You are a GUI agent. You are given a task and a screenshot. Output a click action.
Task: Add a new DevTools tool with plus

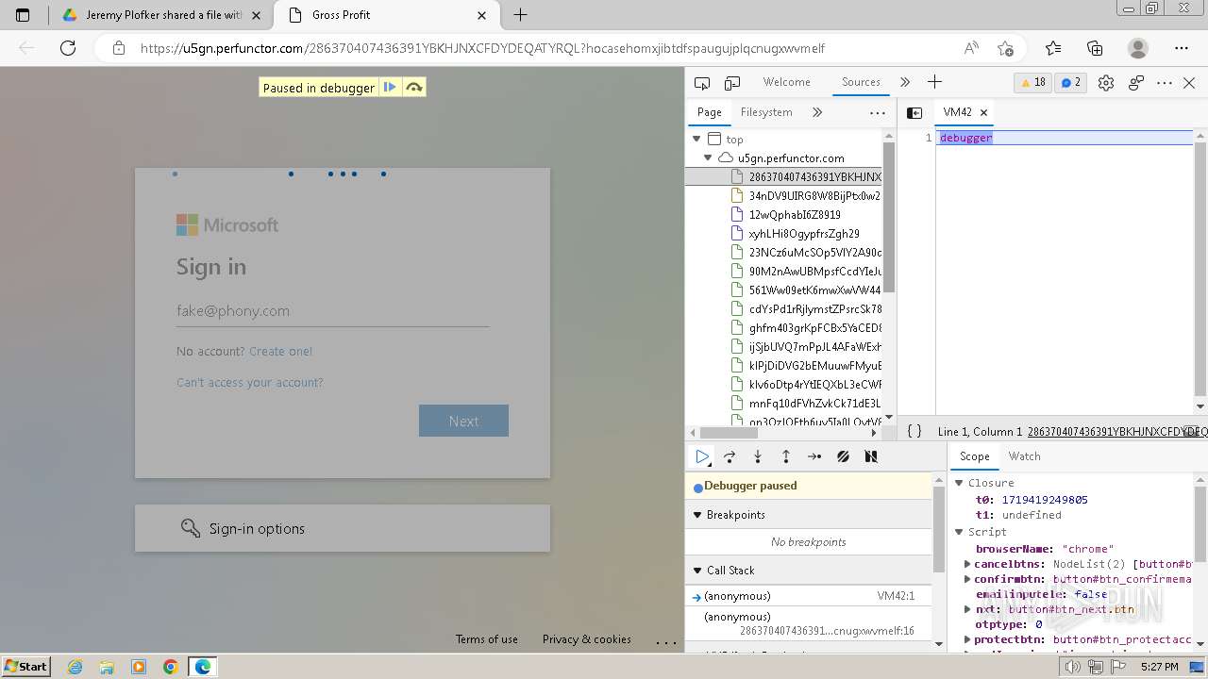934,83
